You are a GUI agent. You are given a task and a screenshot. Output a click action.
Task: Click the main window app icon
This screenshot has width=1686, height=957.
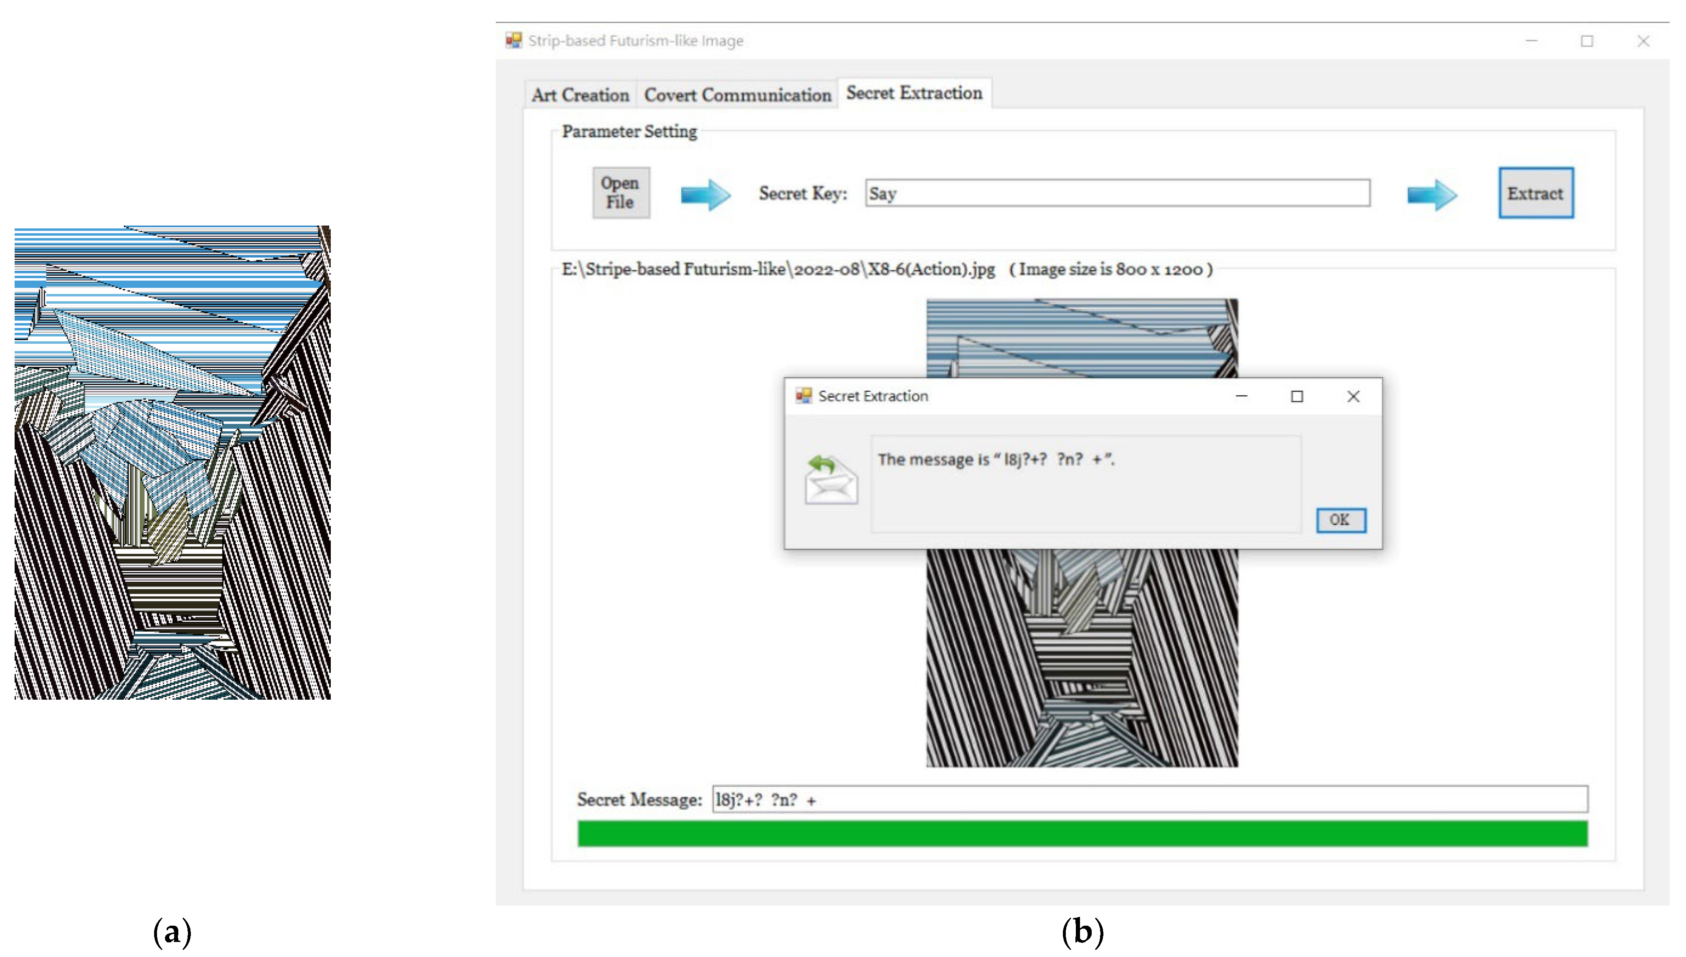513,41
